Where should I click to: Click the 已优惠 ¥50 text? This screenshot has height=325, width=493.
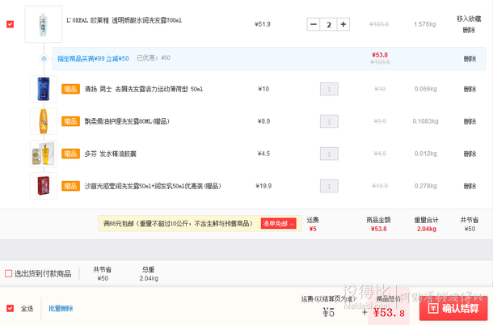tap(154, 58)
